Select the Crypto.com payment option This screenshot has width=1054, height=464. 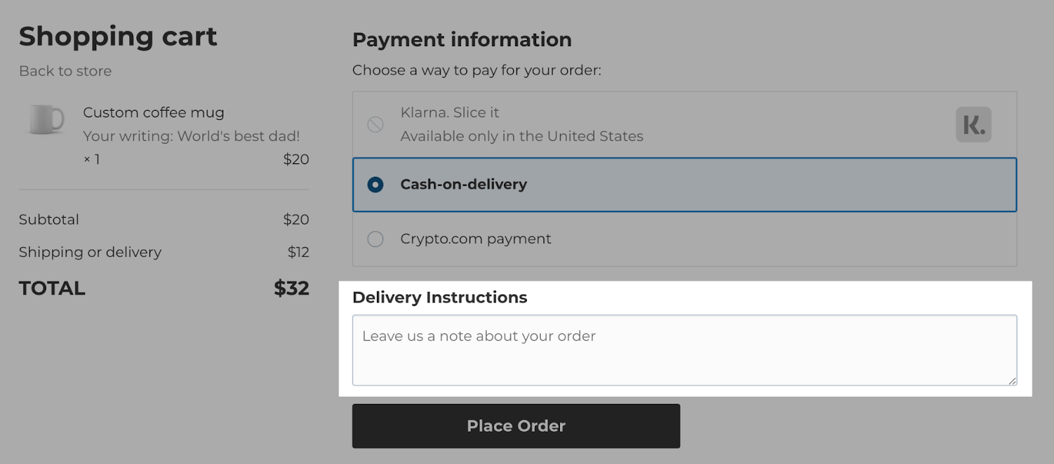(375, 239)
